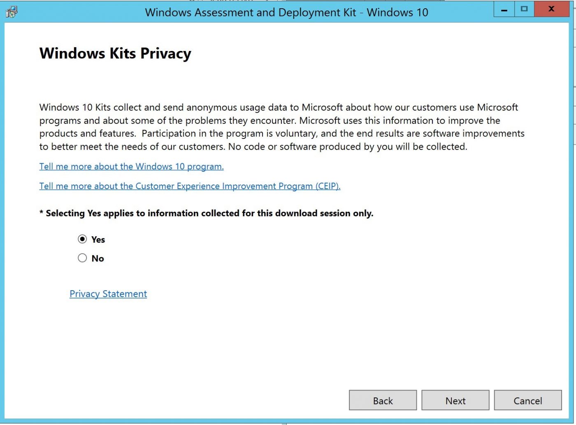Click the Windows Kits Privacy heading
Image resolution: width=576 pixels, height=425 pixels.
[x=115, y=53]
